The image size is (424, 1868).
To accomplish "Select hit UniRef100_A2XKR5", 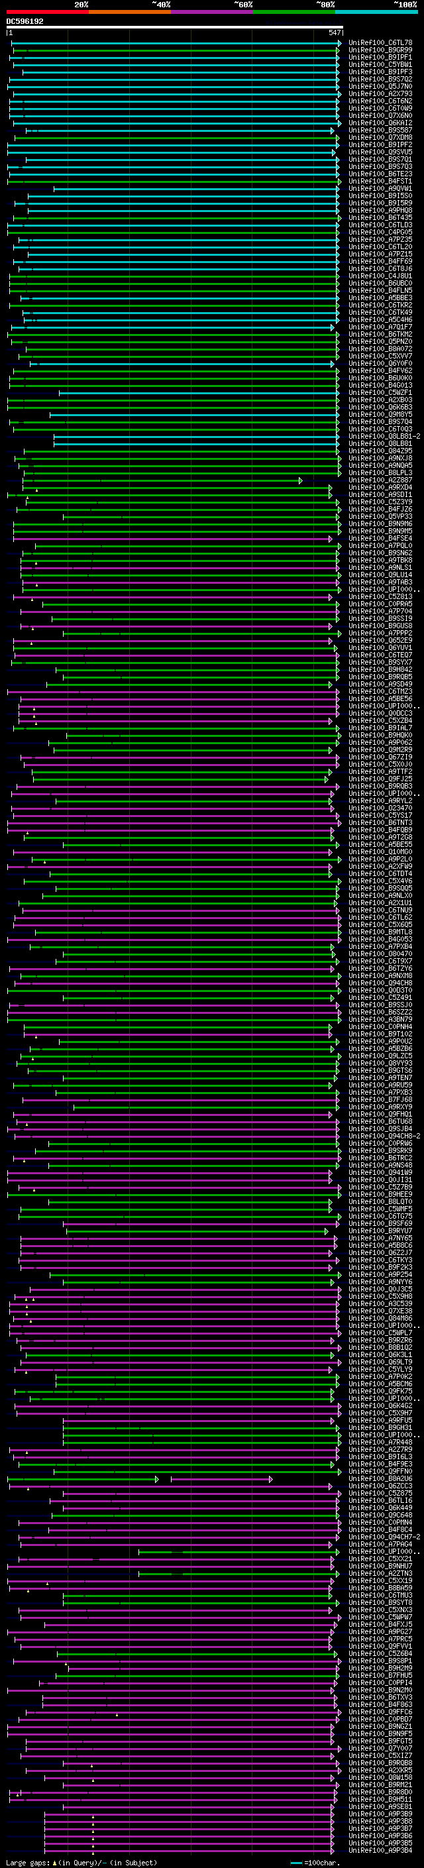I will tap(380, 1770).
